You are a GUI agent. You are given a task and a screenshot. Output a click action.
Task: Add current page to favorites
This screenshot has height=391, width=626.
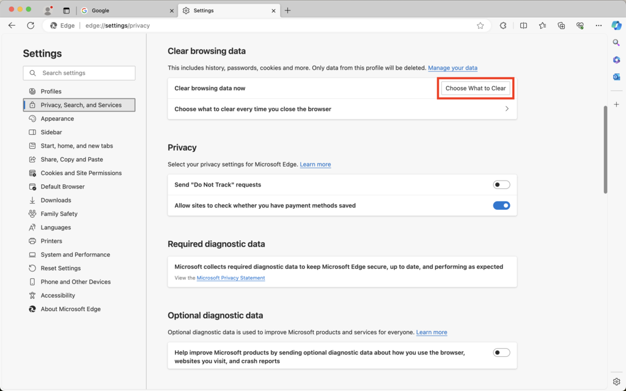pos(481,26)
